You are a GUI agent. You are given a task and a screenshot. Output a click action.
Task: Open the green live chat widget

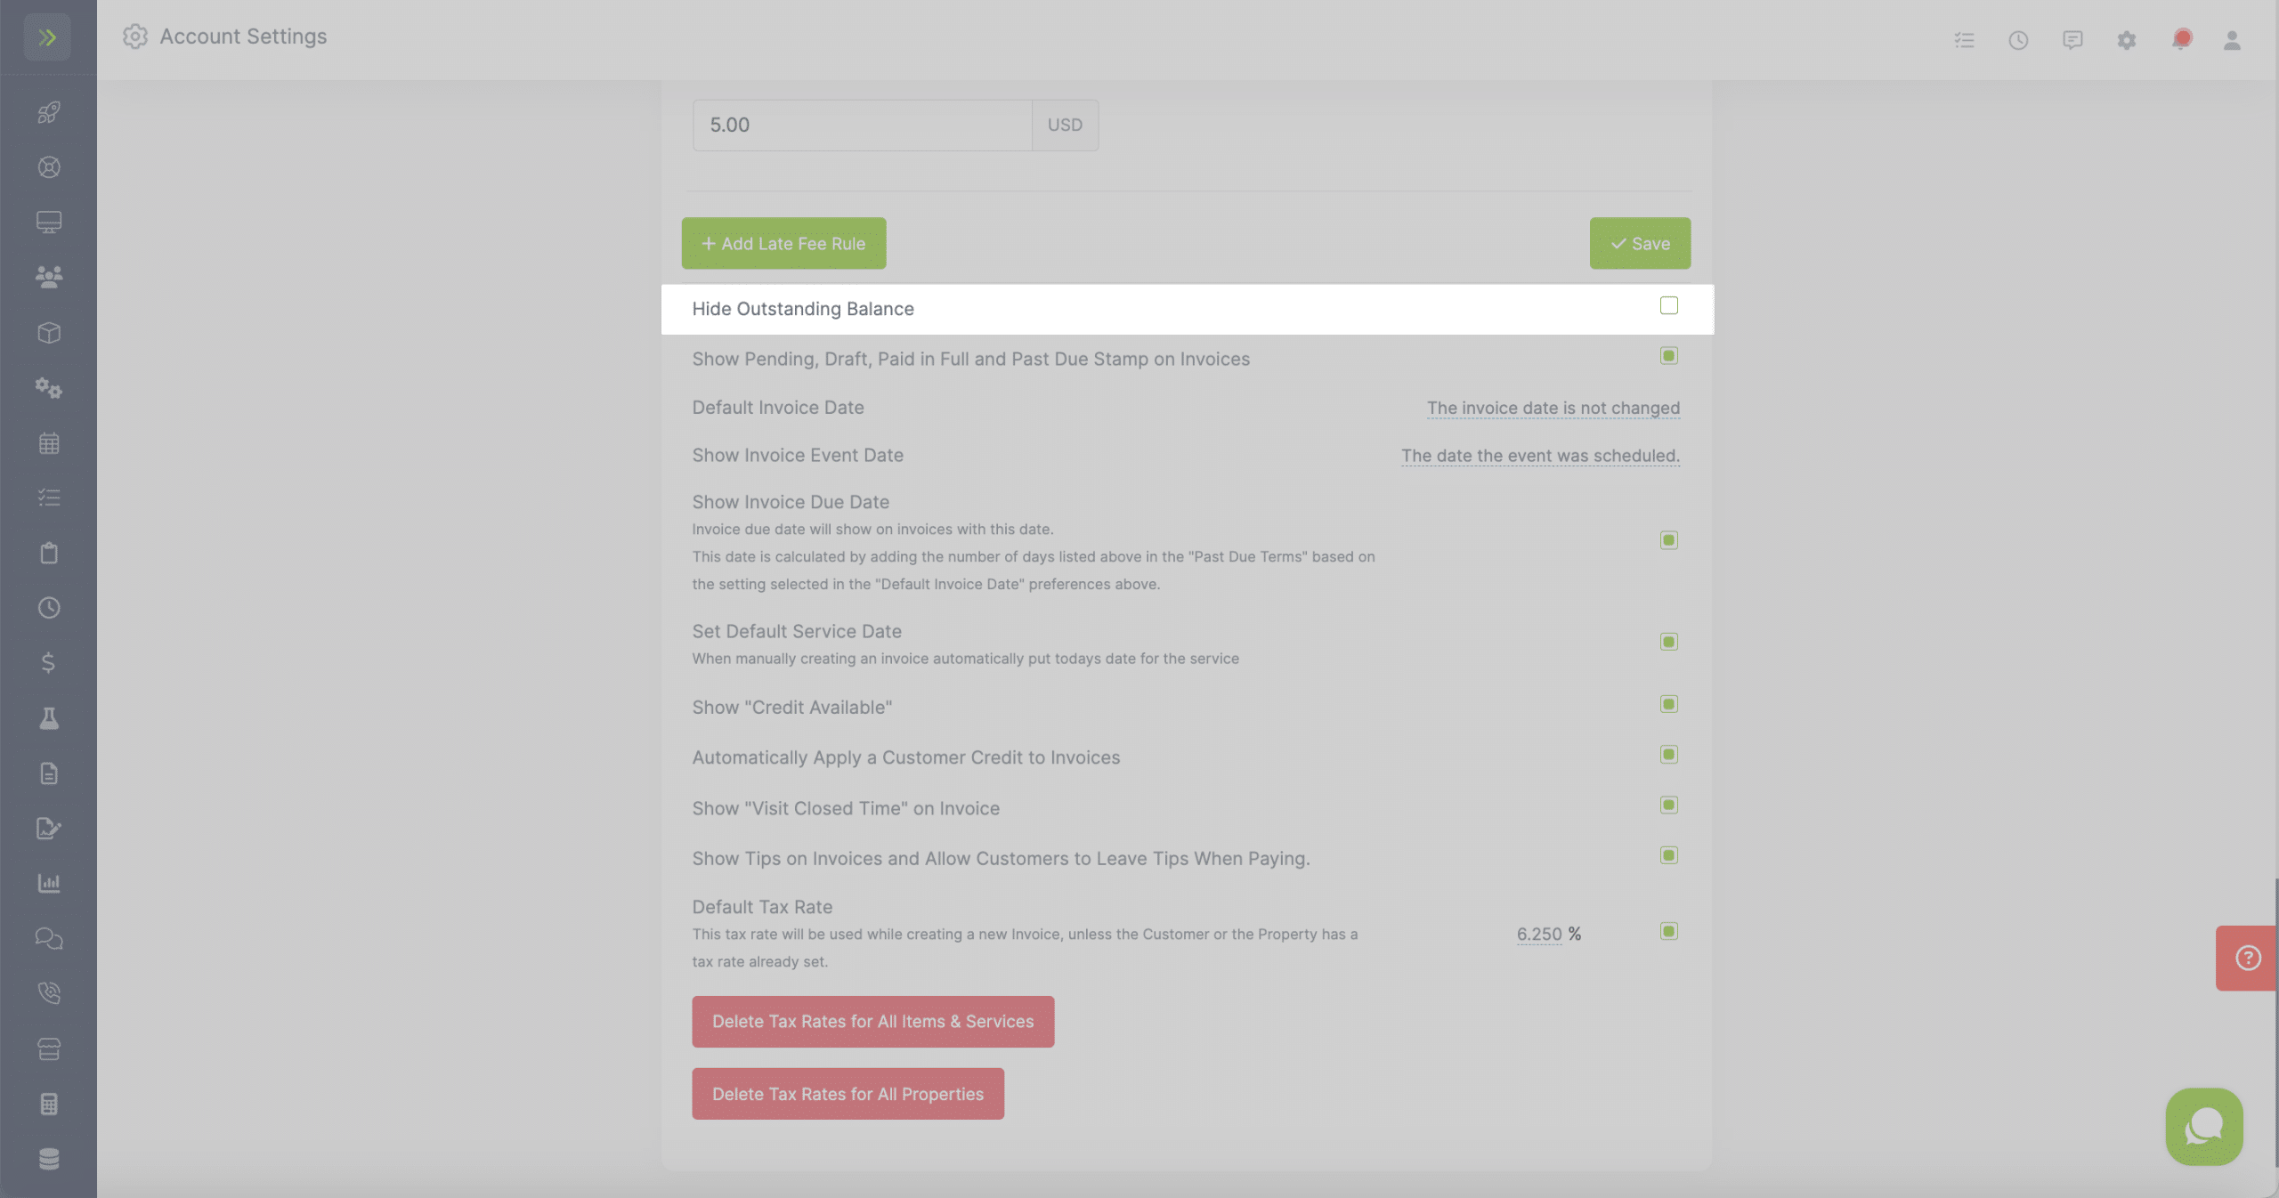pyautogui.click(x=2204, y=1126)
